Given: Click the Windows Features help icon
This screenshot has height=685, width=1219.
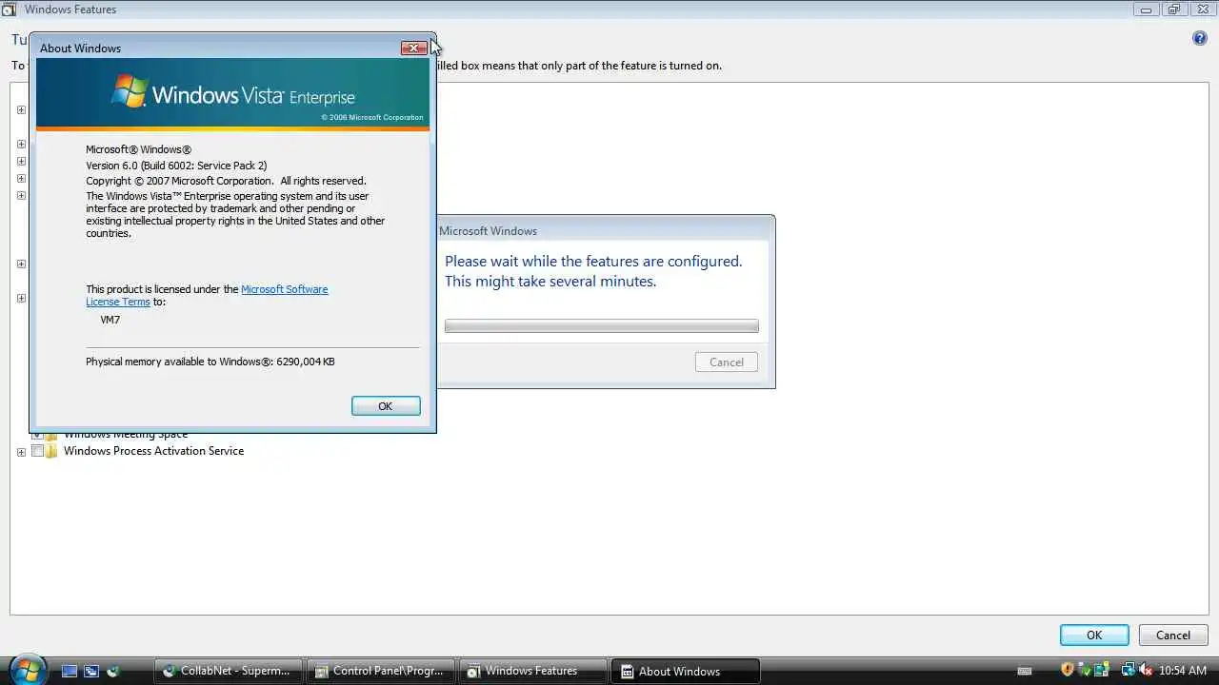Looking at the screenshot, I should click(1200, 38).
